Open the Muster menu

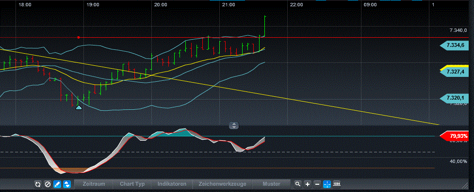tap(271, 184)
